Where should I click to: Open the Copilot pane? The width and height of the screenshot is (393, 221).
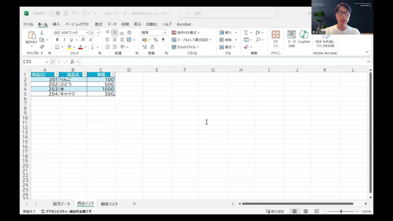tap(304, 37)
